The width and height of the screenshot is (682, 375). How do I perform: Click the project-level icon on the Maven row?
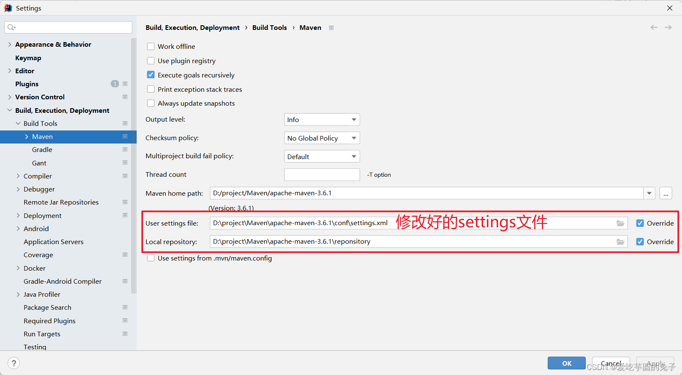tap(125, 136)
